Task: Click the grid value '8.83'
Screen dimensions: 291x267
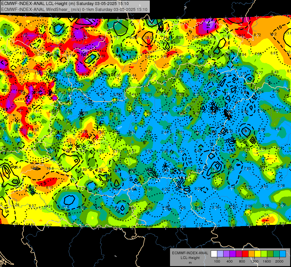Action: [211, 37]
